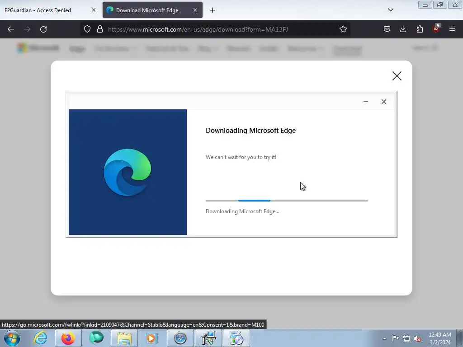Click the Downloading Microsoft Edge... status text
Image resolution: width=463 pixels, height=347 pixels.
click(242, 211)
